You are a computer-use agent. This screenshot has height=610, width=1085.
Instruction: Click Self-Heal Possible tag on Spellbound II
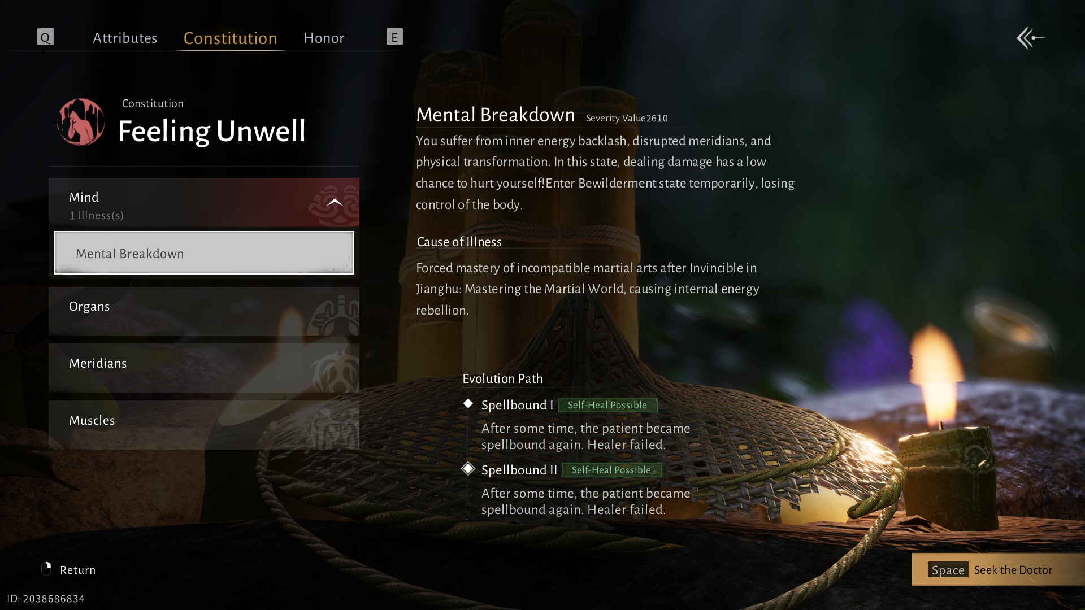point(611,470)
